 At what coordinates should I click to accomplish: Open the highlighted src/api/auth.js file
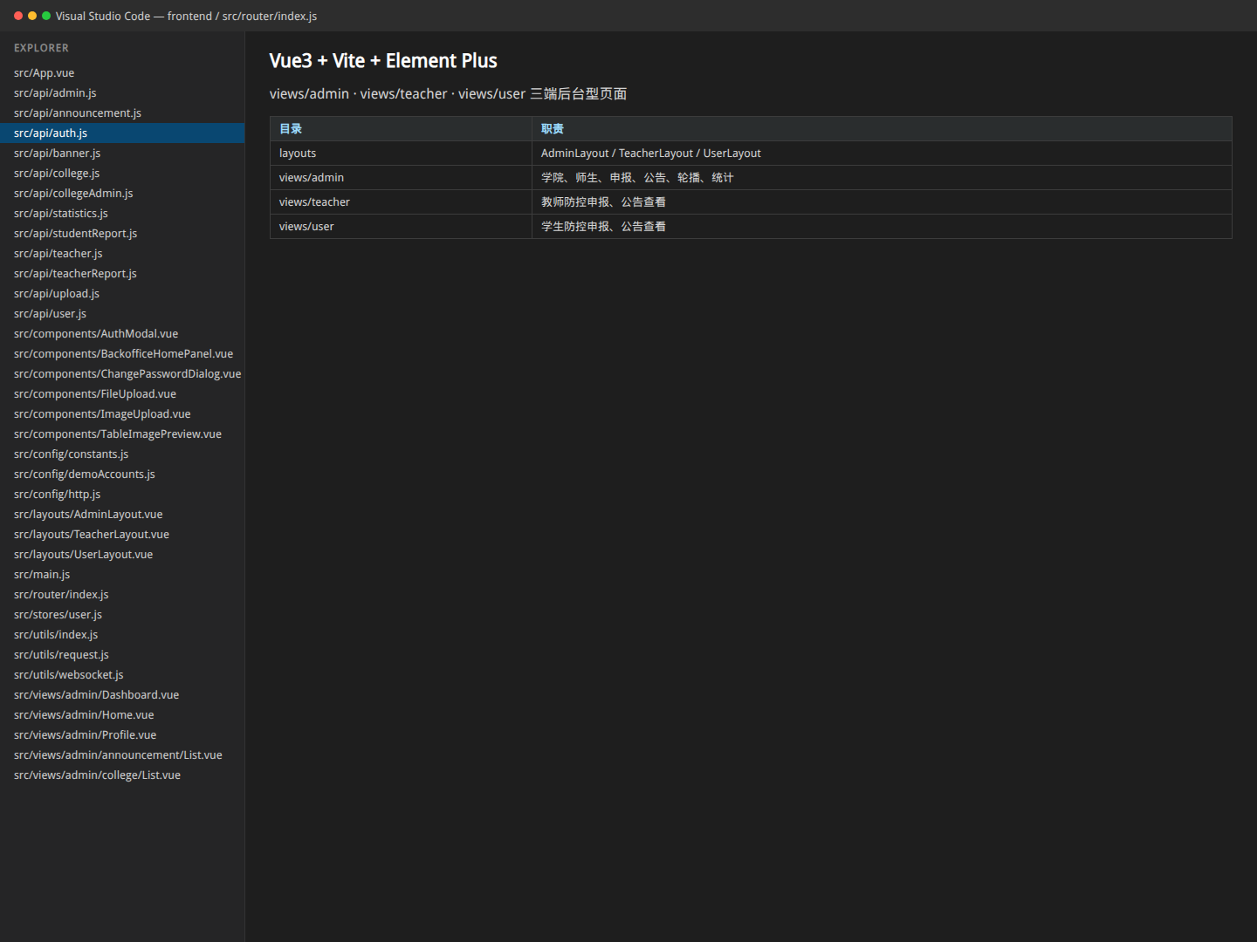tap(122, 133)
